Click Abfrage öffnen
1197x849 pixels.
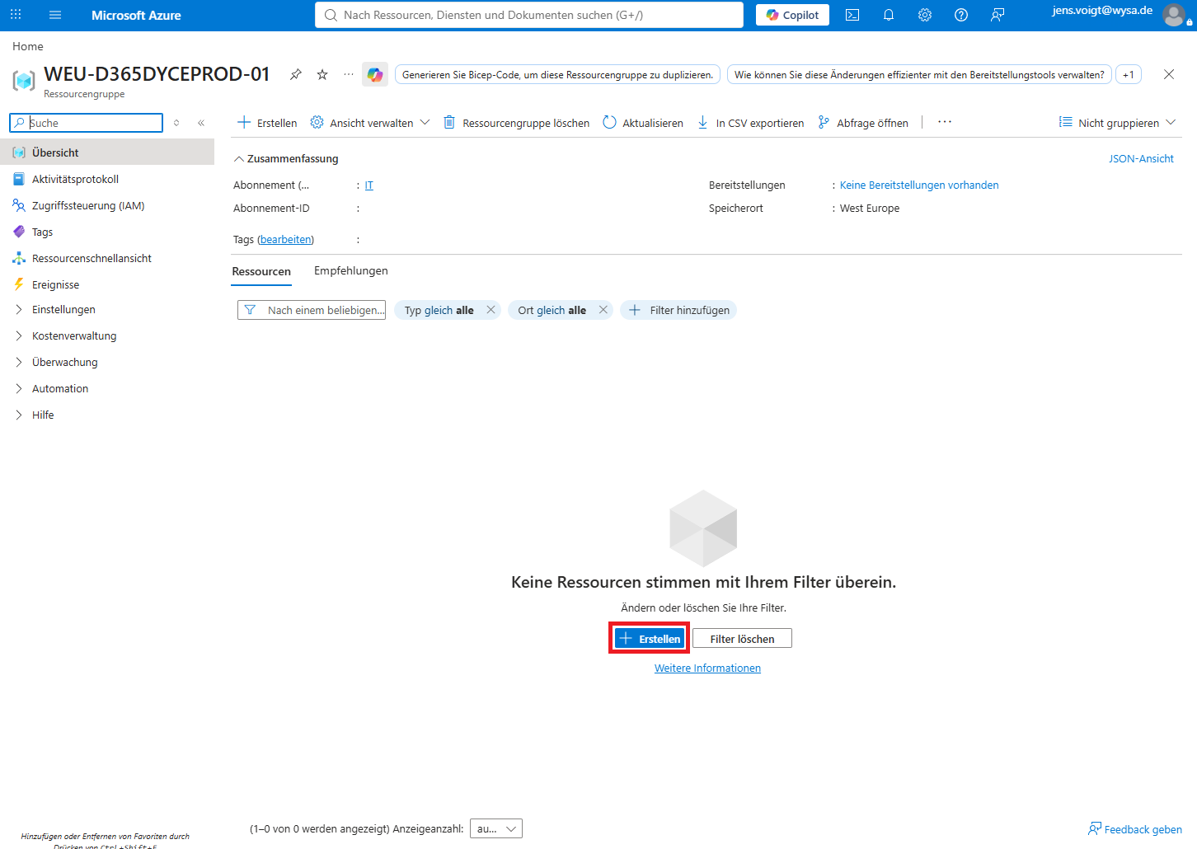tap(863, 123)
